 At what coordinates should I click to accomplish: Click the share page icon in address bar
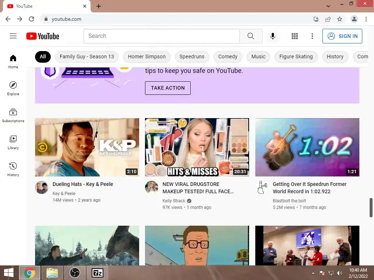pos(328,19)
